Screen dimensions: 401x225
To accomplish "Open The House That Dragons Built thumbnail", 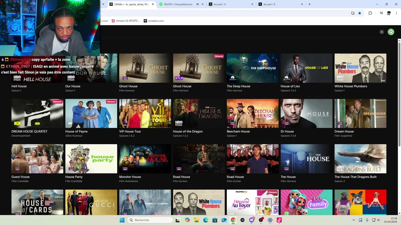I will [360, 159].
